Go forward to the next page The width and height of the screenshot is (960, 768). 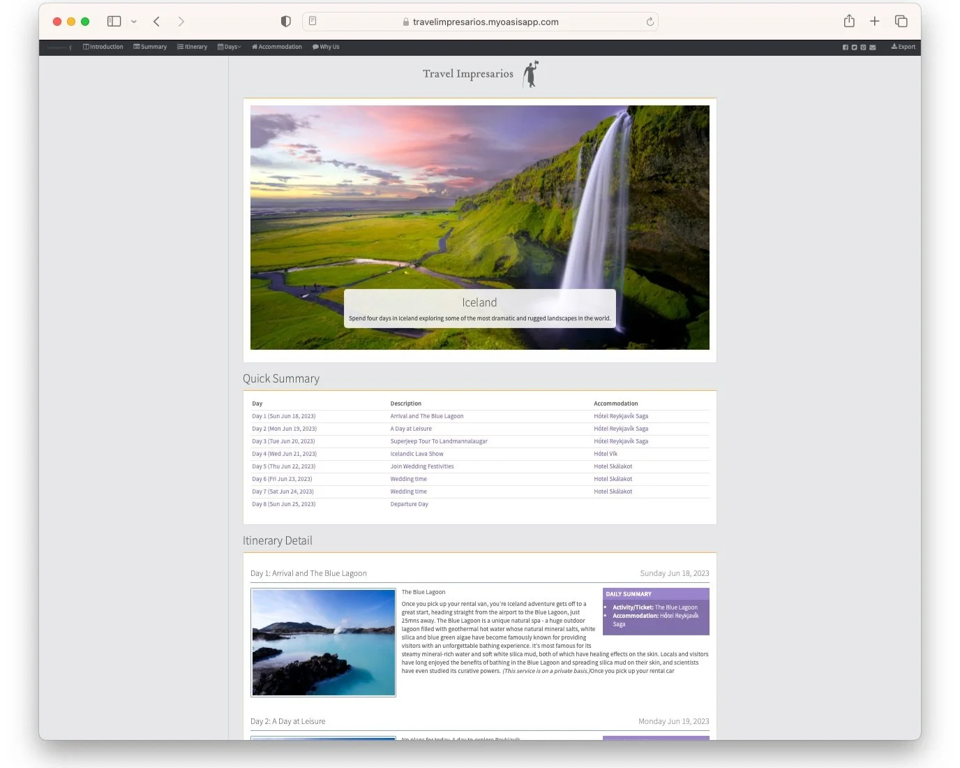click(x=181, y=22)
